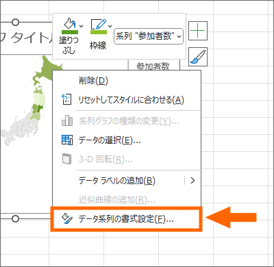
Task: Open the Chart Elements plus button
Action: [198, 31]
